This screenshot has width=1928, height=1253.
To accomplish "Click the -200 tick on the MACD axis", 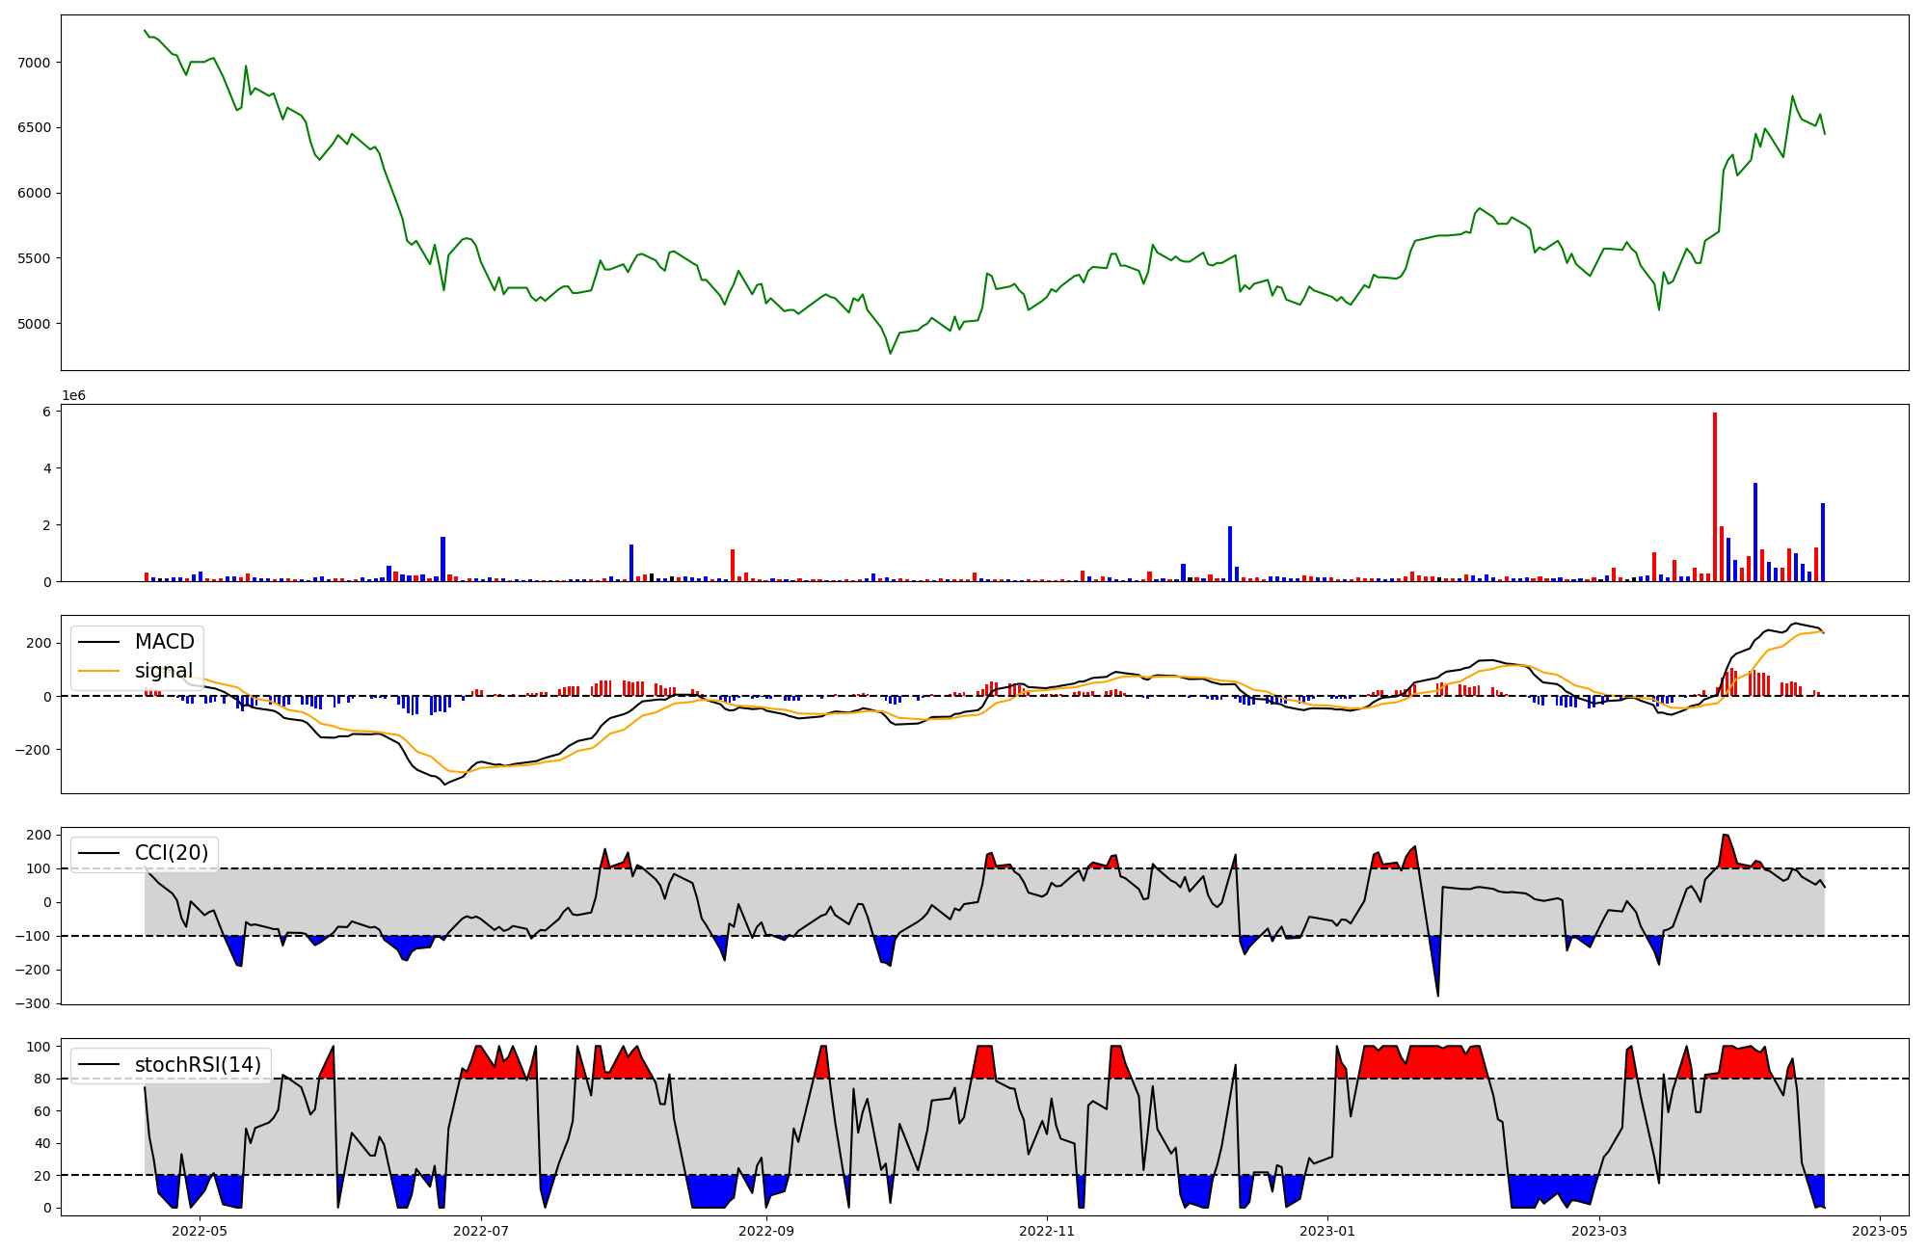I will pos(32,750).
